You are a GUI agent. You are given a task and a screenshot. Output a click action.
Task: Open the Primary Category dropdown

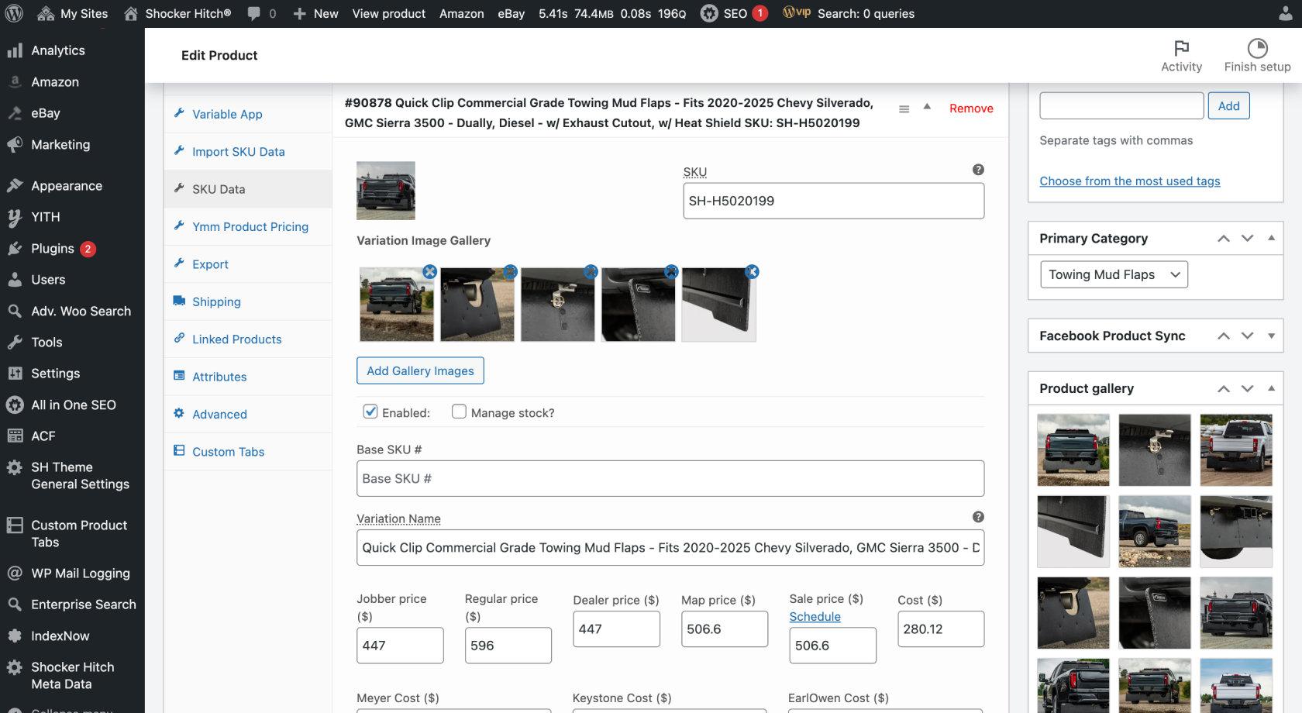(1113, 274)
